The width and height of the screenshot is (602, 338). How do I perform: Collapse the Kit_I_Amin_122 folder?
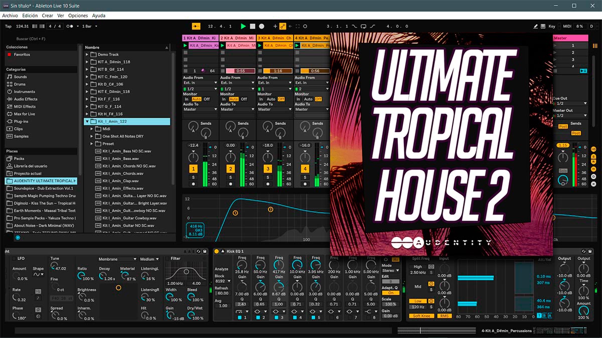tap(87, 122)
